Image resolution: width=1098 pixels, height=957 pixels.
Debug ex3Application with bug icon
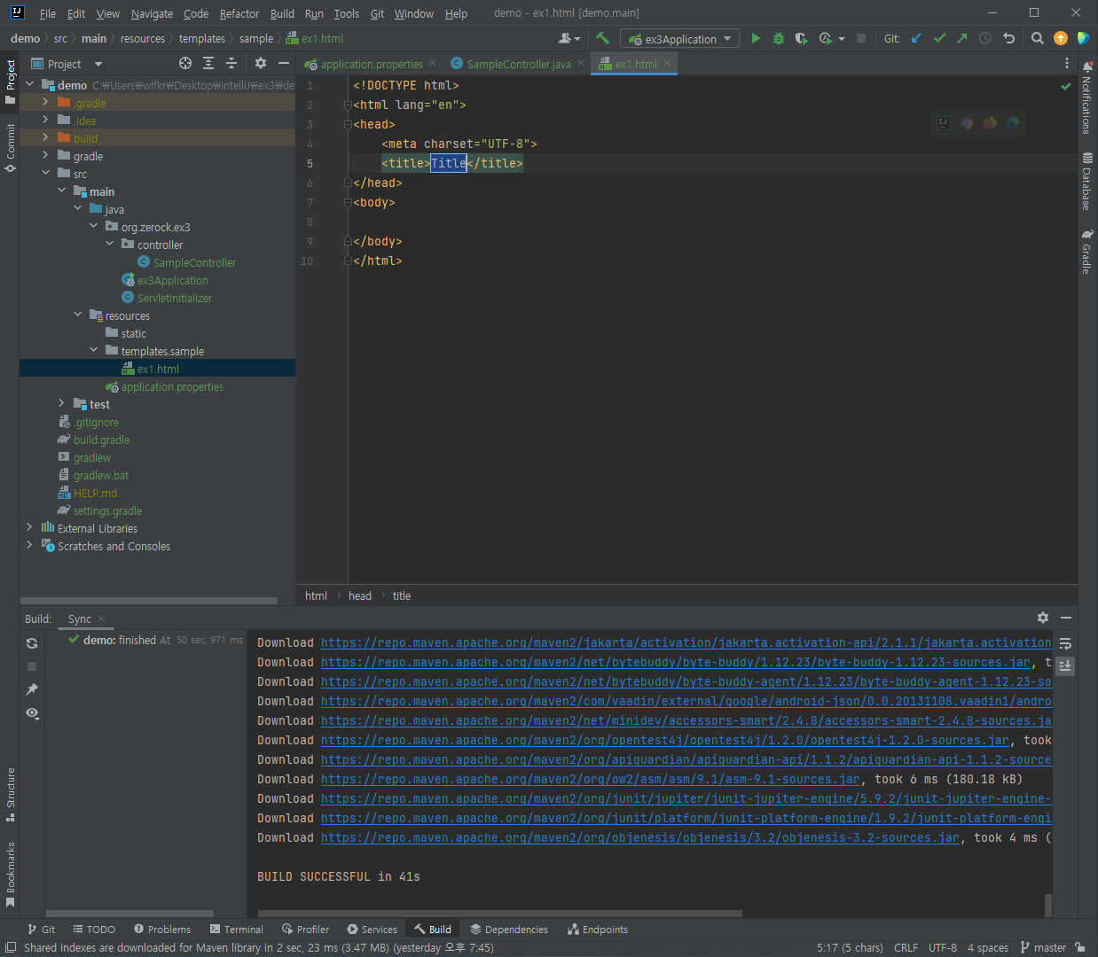(x=779, y=38)
